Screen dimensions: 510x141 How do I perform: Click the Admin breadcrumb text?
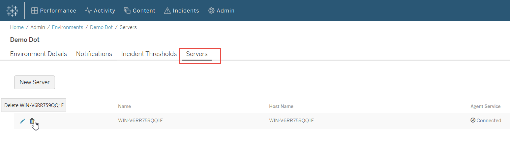click(x=38, y=27)
